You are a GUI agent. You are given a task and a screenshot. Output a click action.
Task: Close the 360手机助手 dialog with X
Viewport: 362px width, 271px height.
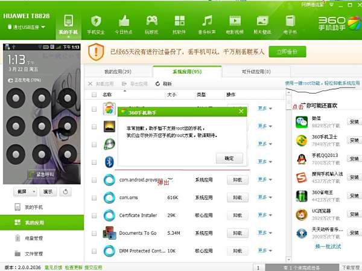pos(241,111)
